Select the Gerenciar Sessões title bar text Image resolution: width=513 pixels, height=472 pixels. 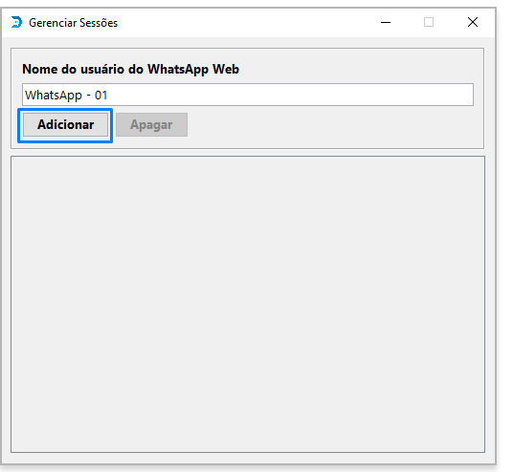(x=74, y=23)
